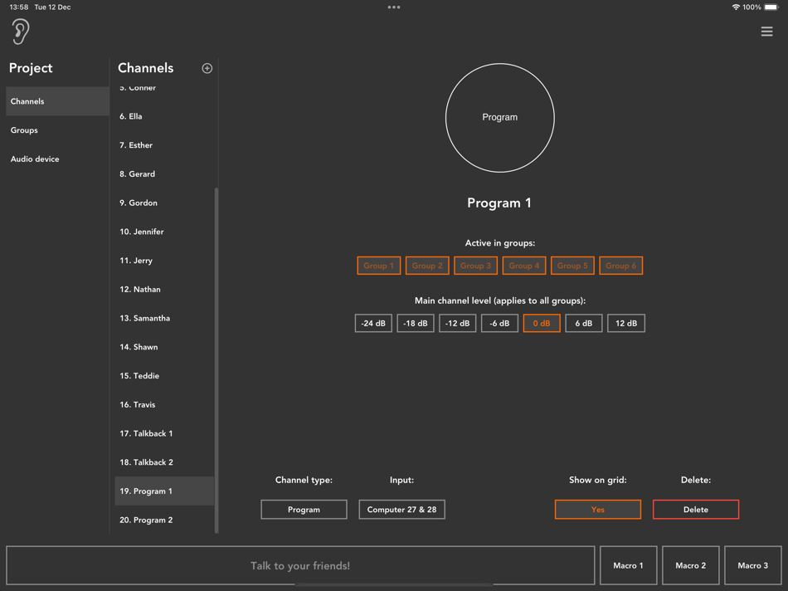Screen dimensions: 788x591
Task: Tap the Program circle button
Action: point(500,118)
